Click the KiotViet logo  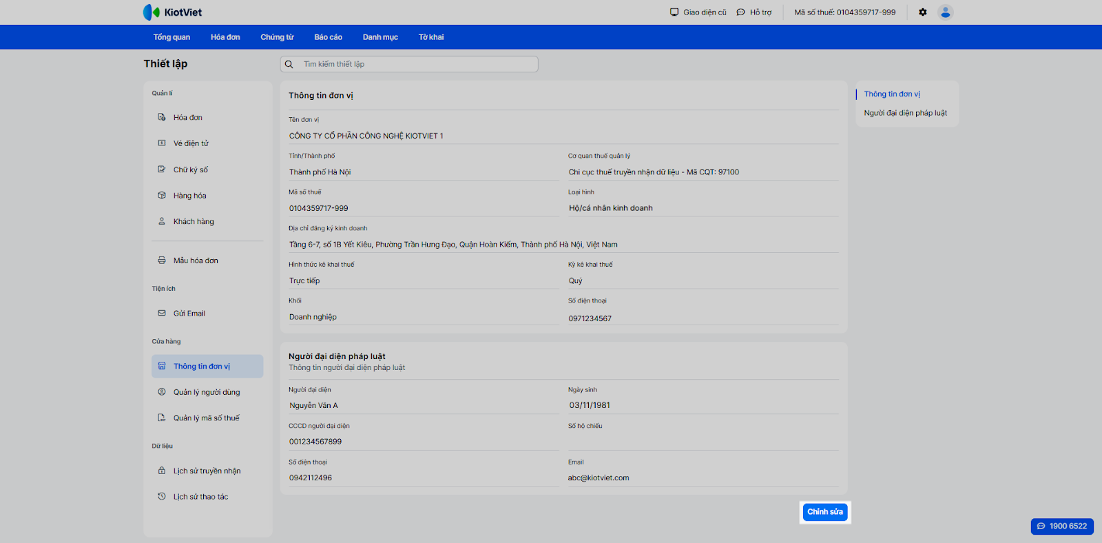(172, 12)
